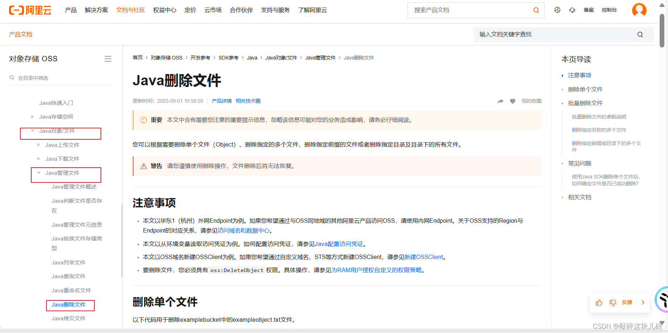Open 访问域名和数据中心 link

[x=243, y=231]
